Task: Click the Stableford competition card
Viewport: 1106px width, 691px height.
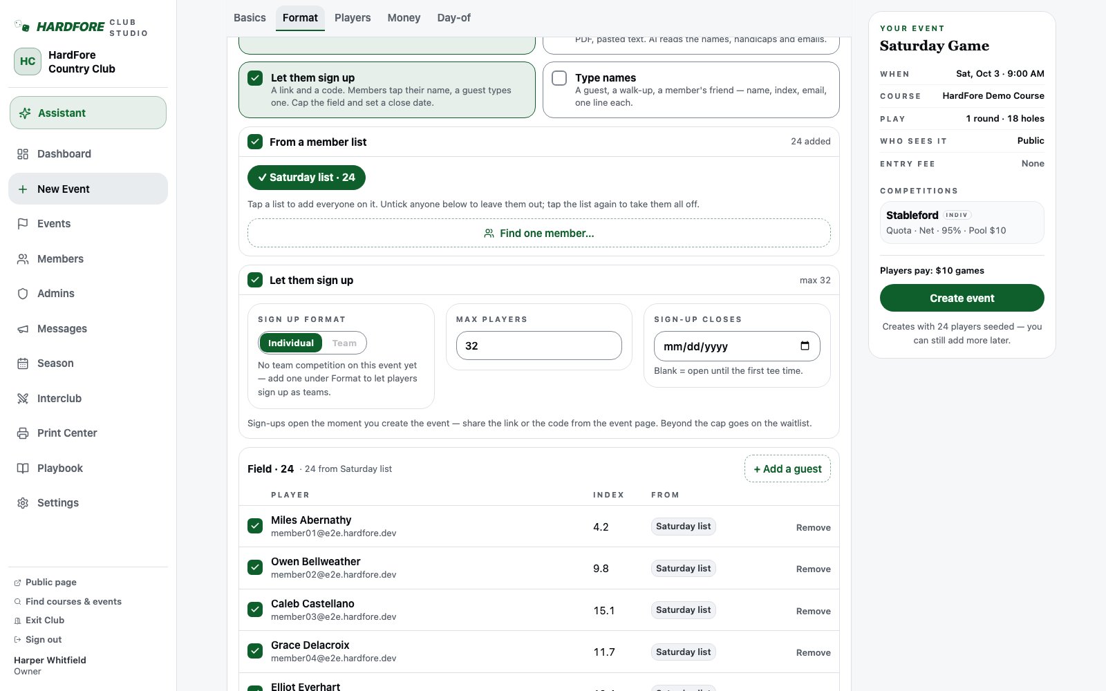Action: [x=962, y=223]
